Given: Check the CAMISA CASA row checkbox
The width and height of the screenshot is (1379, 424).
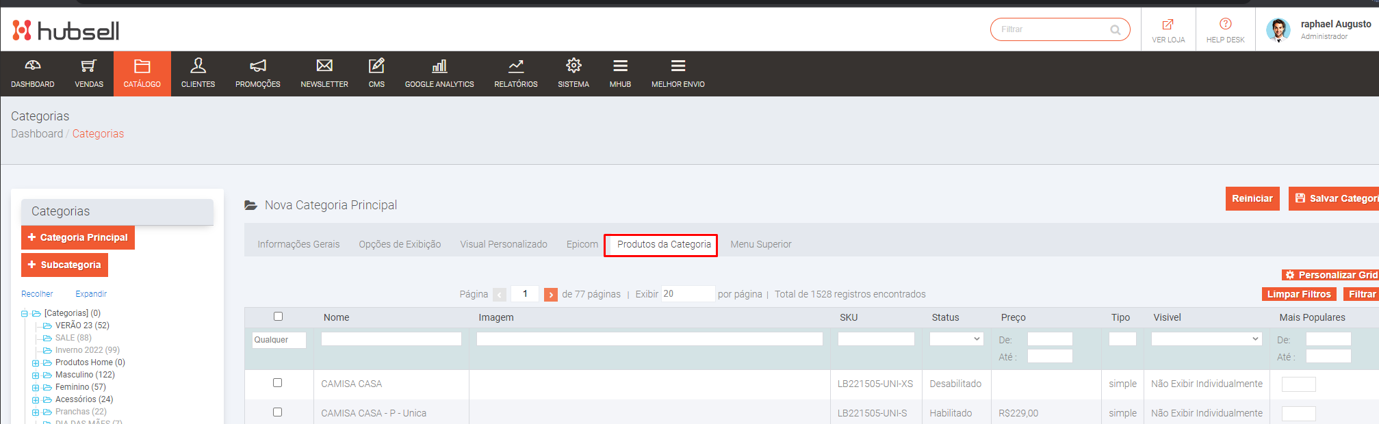Looking at the screenshot, I should [277, 383].
